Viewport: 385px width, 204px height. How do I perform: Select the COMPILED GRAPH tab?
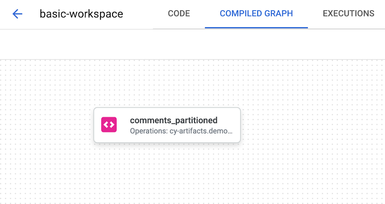click(x=256, y=13)
